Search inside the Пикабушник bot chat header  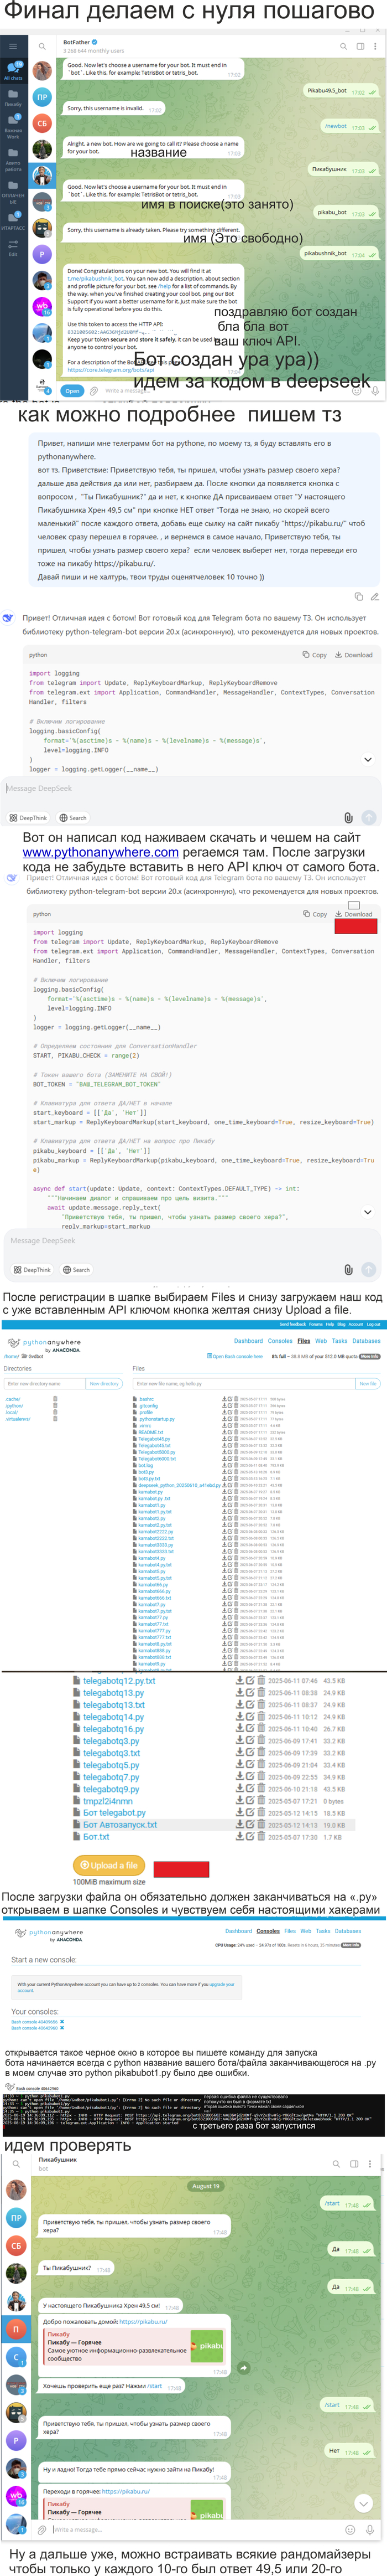click(337, 2165)
